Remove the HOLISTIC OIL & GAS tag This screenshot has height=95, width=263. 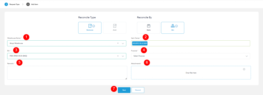(147, 43)
